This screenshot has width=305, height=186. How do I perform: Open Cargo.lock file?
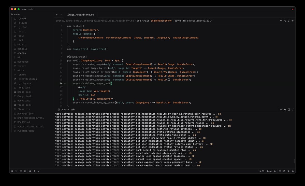tap(24, 92)
